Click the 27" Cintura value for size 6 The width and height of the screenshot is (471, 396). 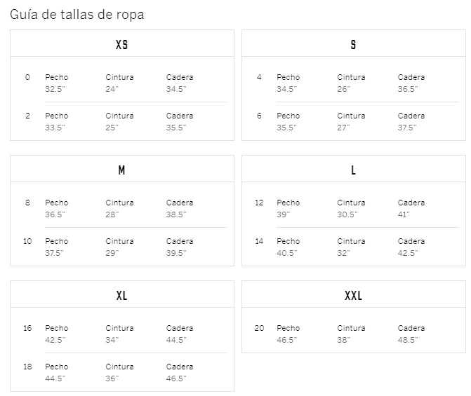[x=344, y=128]
